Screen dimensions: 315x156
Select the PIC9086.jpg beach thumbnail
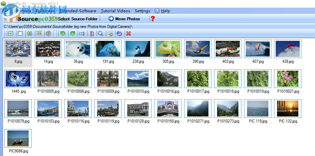pyautogui.click(x=18, y=138)
